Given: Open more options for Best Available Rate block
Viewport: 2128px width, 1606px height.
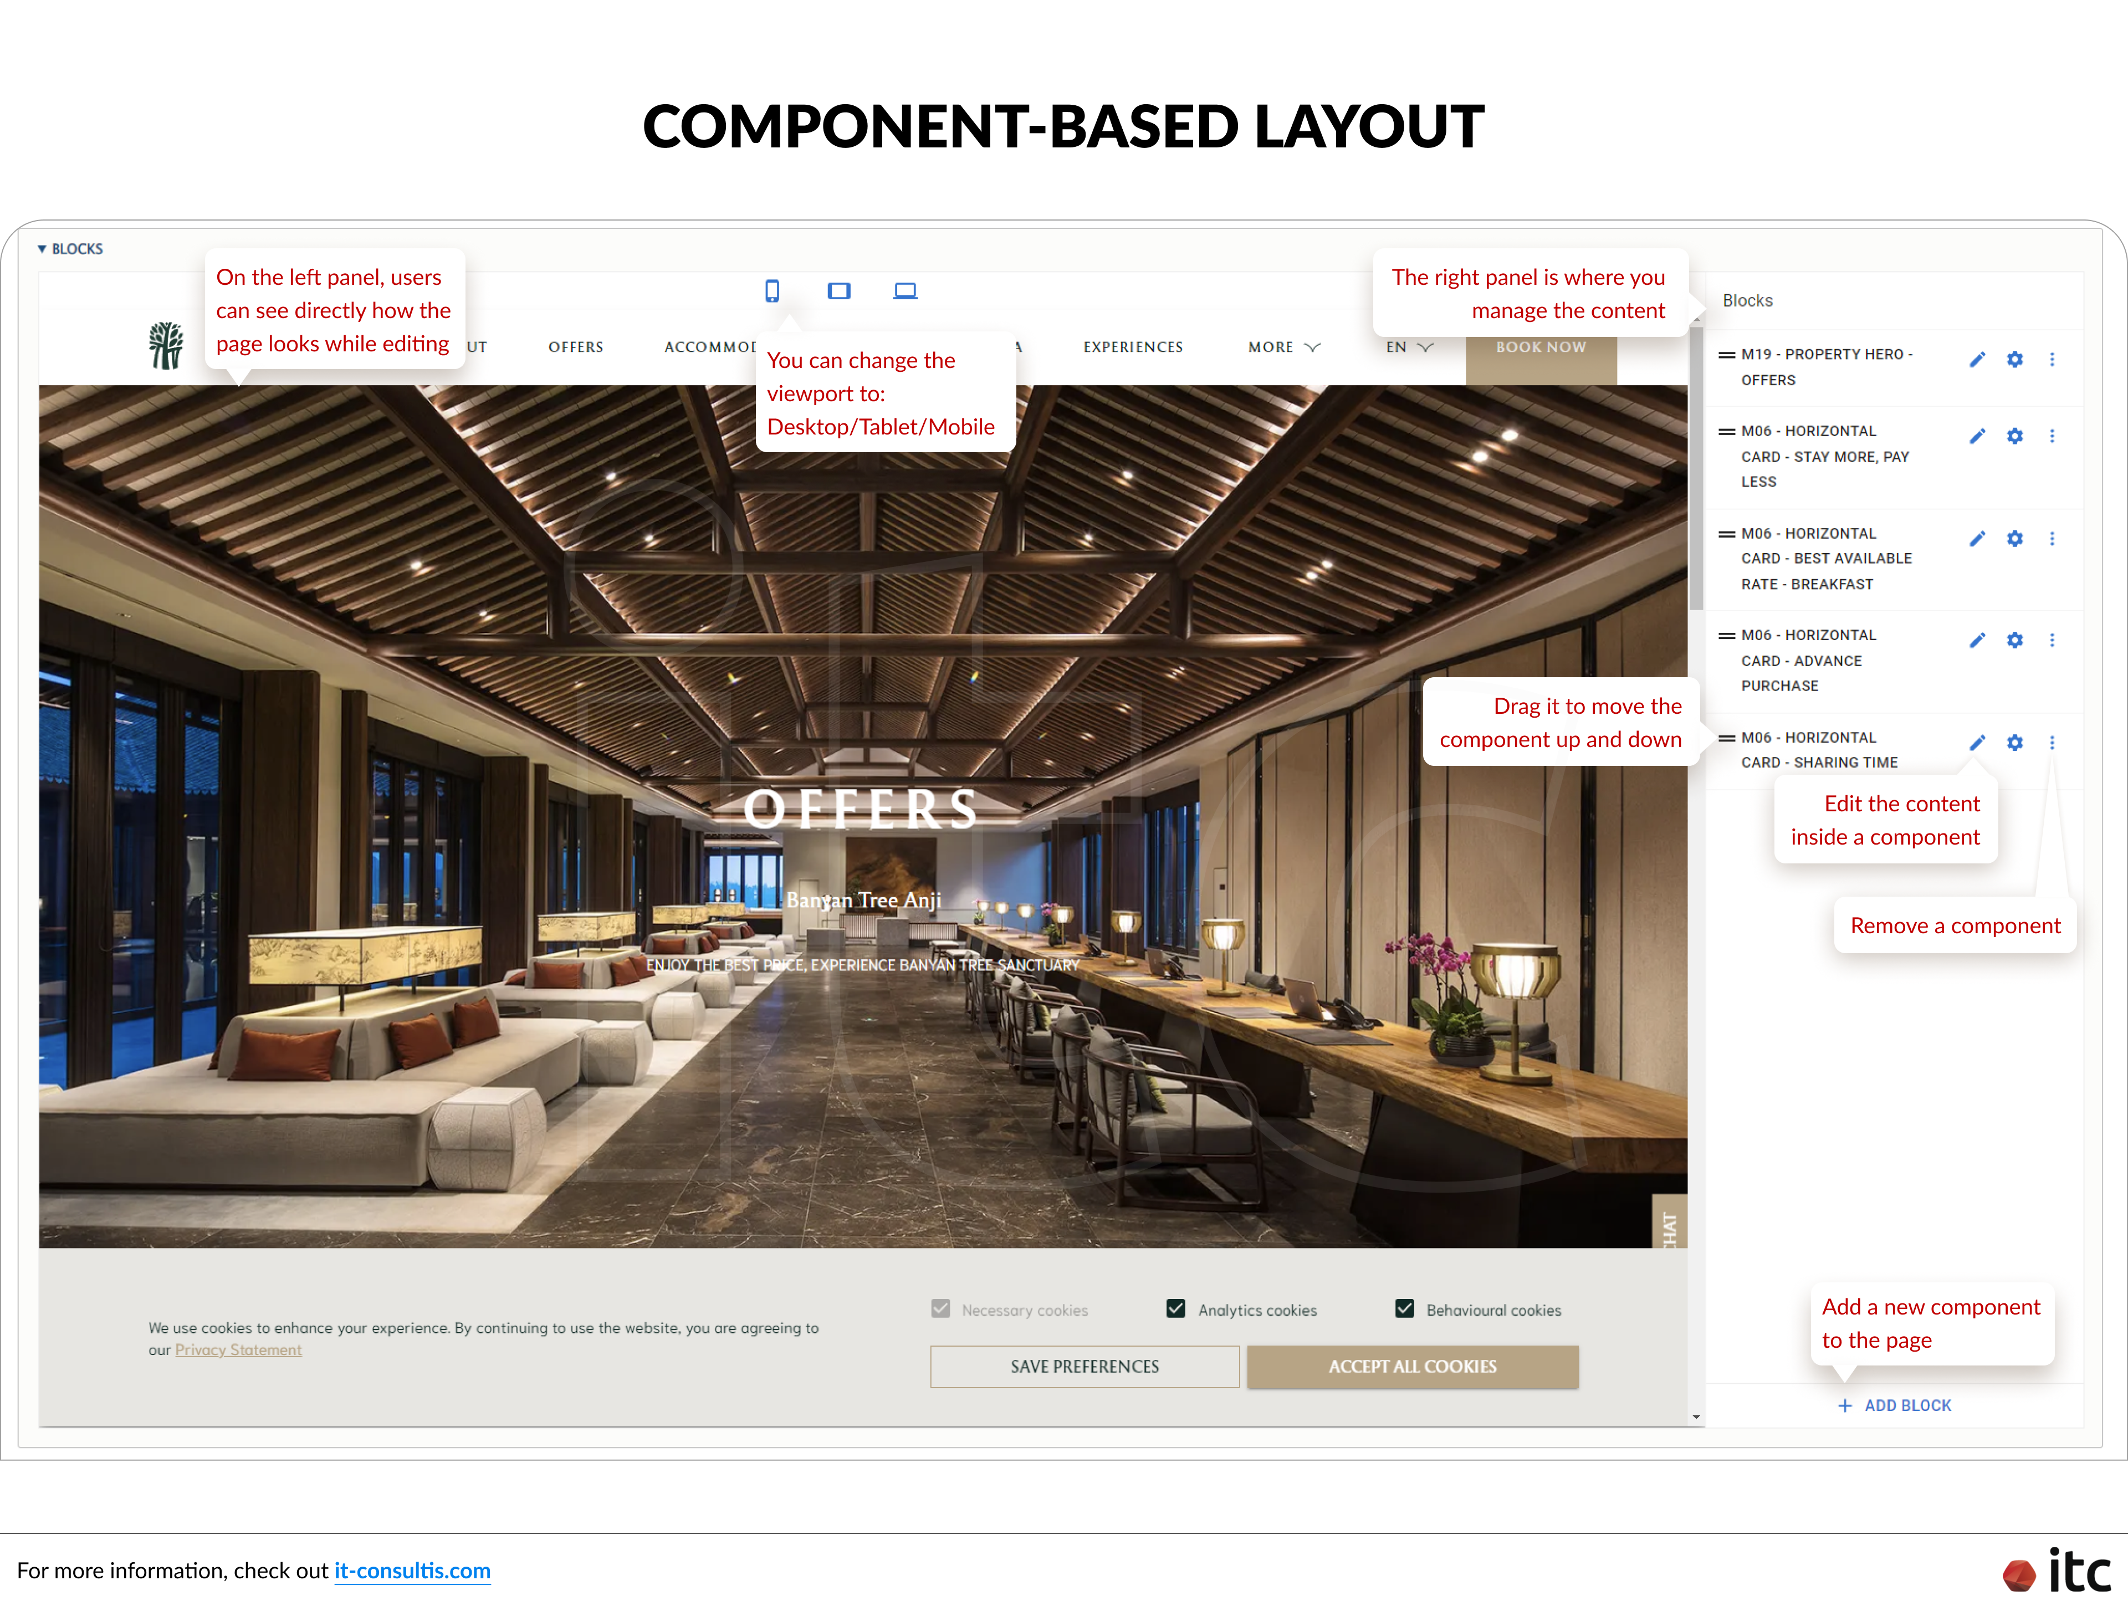Looking at the screenshot, I should tap(2052, 539).
